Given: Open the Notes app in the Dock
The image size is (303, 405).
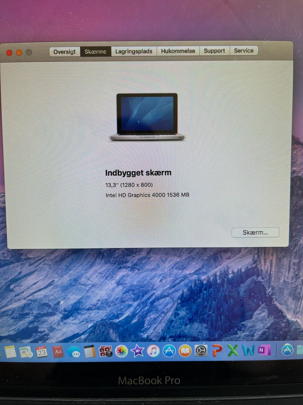Looking at the screenshot, I should (10, 352).
